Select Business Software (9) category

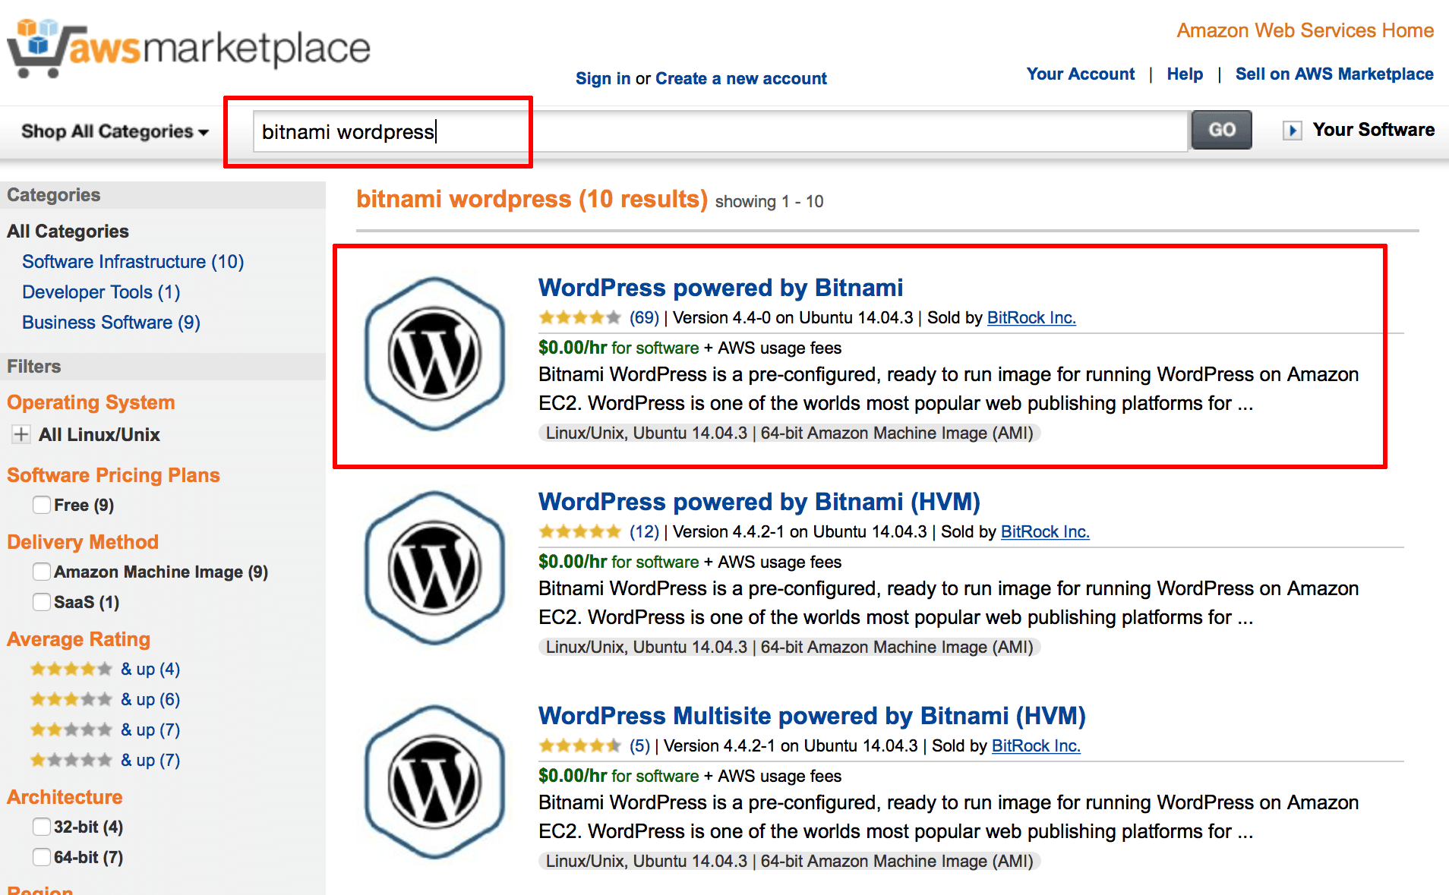tap(111, 323)
